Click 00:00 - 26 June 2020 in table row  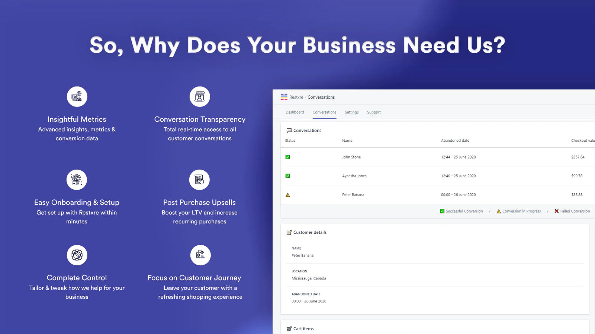459,195
